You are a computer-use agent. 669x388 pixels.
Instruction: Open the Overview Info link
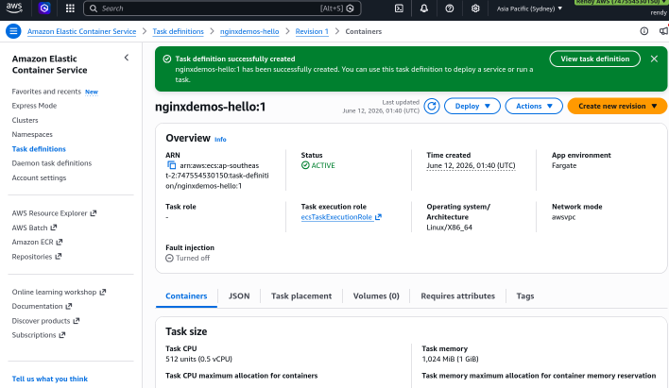pyautogui.click(x=220, y=140)
